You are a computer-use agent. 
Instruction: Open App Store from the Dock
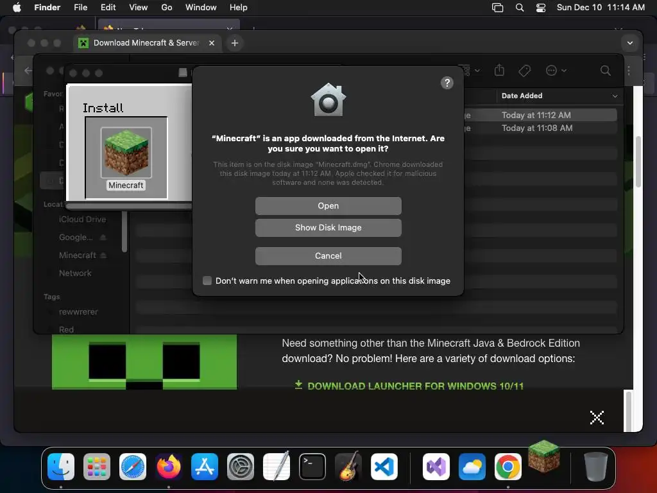tap(205, 467)
